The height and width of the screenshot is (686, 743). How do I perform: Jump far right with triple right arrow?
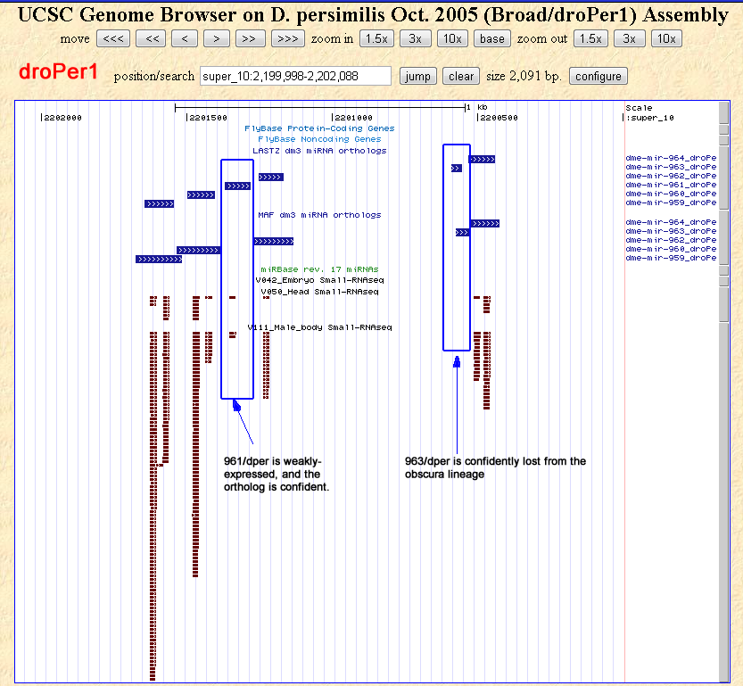[286, 38]
